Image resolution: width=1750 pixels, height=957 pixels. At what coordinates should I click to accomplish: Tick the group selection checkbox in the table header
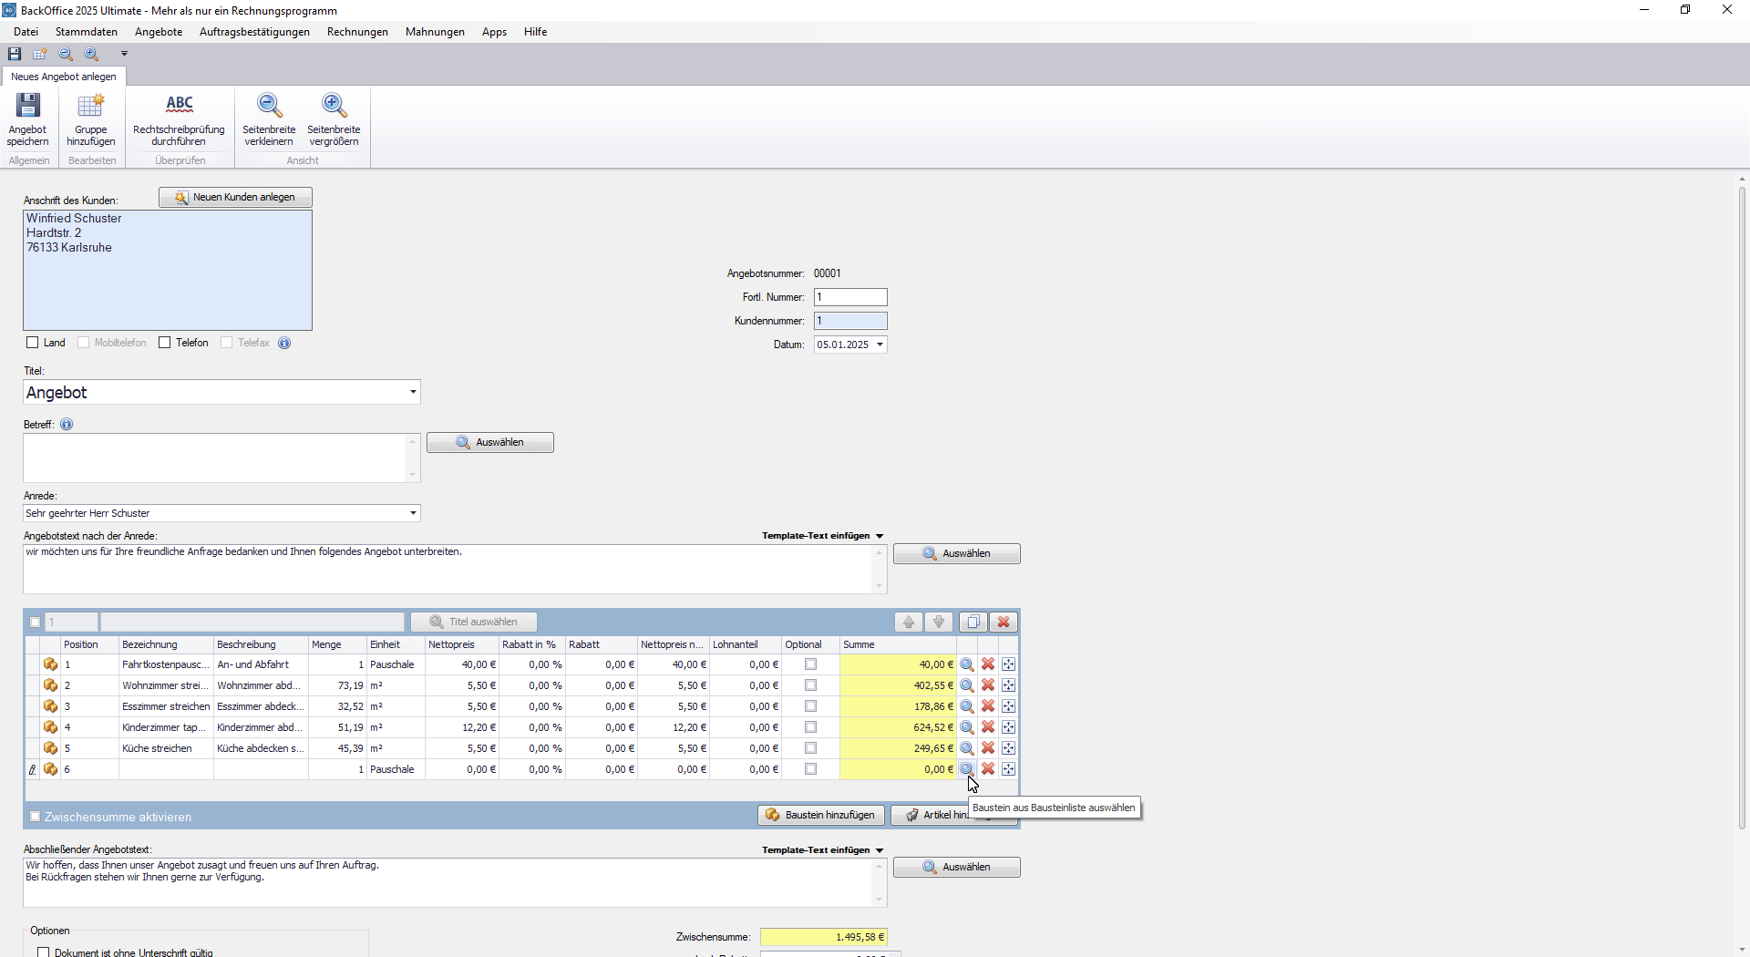[x=36, y=623]
